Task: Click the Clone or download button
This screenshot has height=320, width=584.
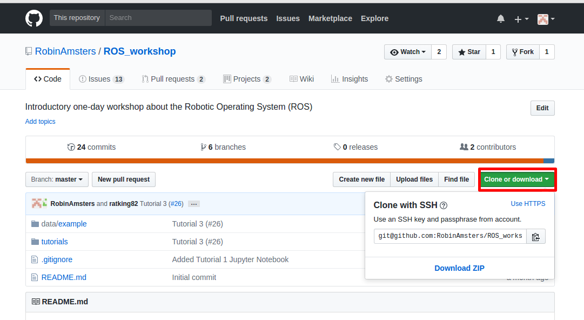Action: pos(517,179)
